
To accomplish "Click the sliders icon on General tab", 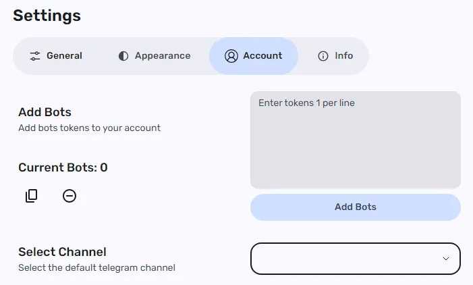I will [x=35, y=56].
